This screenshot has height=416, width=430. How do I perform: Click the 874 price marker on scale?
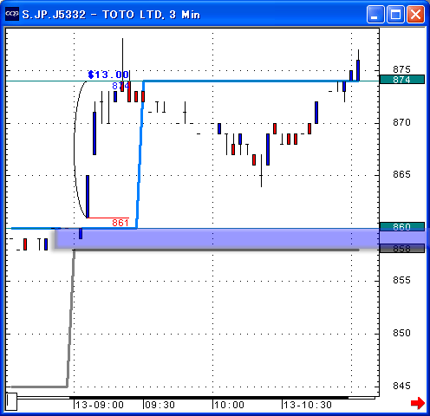click(401, 80)
